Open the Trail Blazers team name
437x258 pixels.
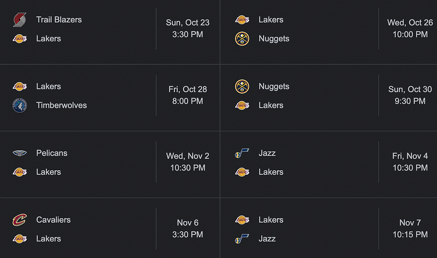click(x=59, y=20)
